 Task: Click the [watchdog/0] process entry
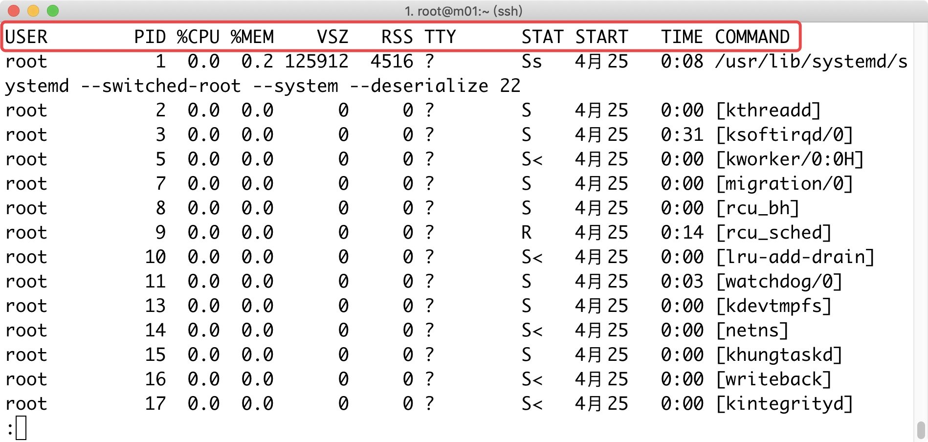click(779, 282)
